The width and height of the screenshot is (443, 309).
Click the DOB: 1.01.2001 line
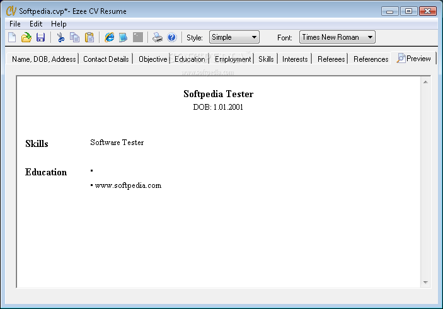pos(218,107)
